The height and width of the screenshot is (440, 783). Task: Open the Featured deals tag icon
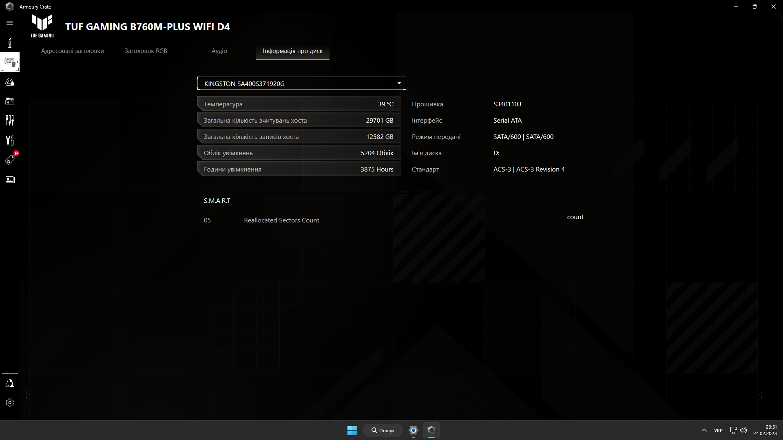coord(10,160)
